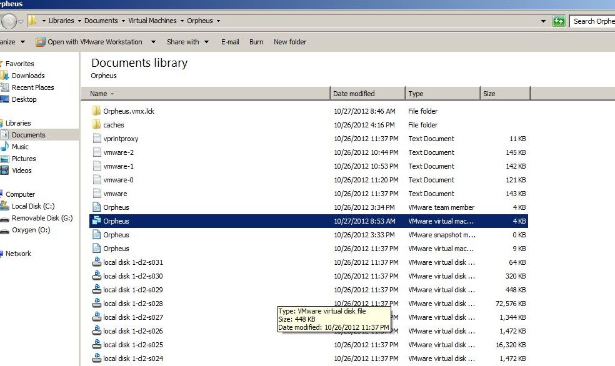The width and height of the screenshot is (615, 366).
Task: Click the Search Orpheus input field
Action: coord(592,21)
